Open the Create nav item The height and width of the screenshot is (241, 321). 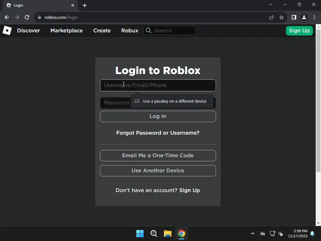(x=102, y=30)
